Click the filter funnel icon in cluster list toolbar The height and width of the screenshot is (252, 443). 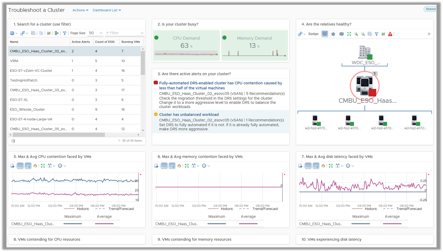pyautogui.click(x=65, y=33)
